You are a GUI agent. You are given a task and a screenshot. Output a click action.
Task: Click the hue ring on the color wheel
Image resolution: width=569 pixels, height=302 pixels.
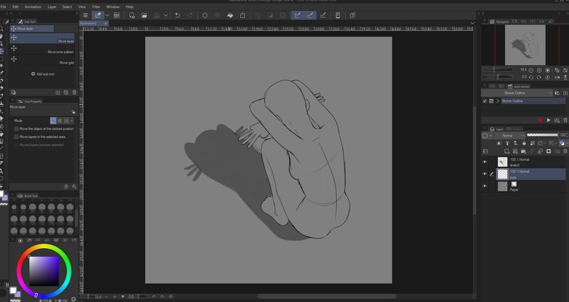point(44,247)
